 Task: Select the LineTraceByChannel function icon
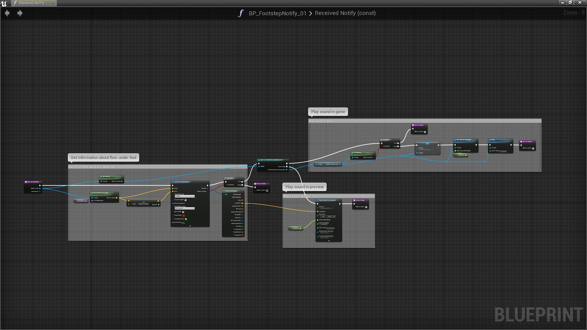172,182
